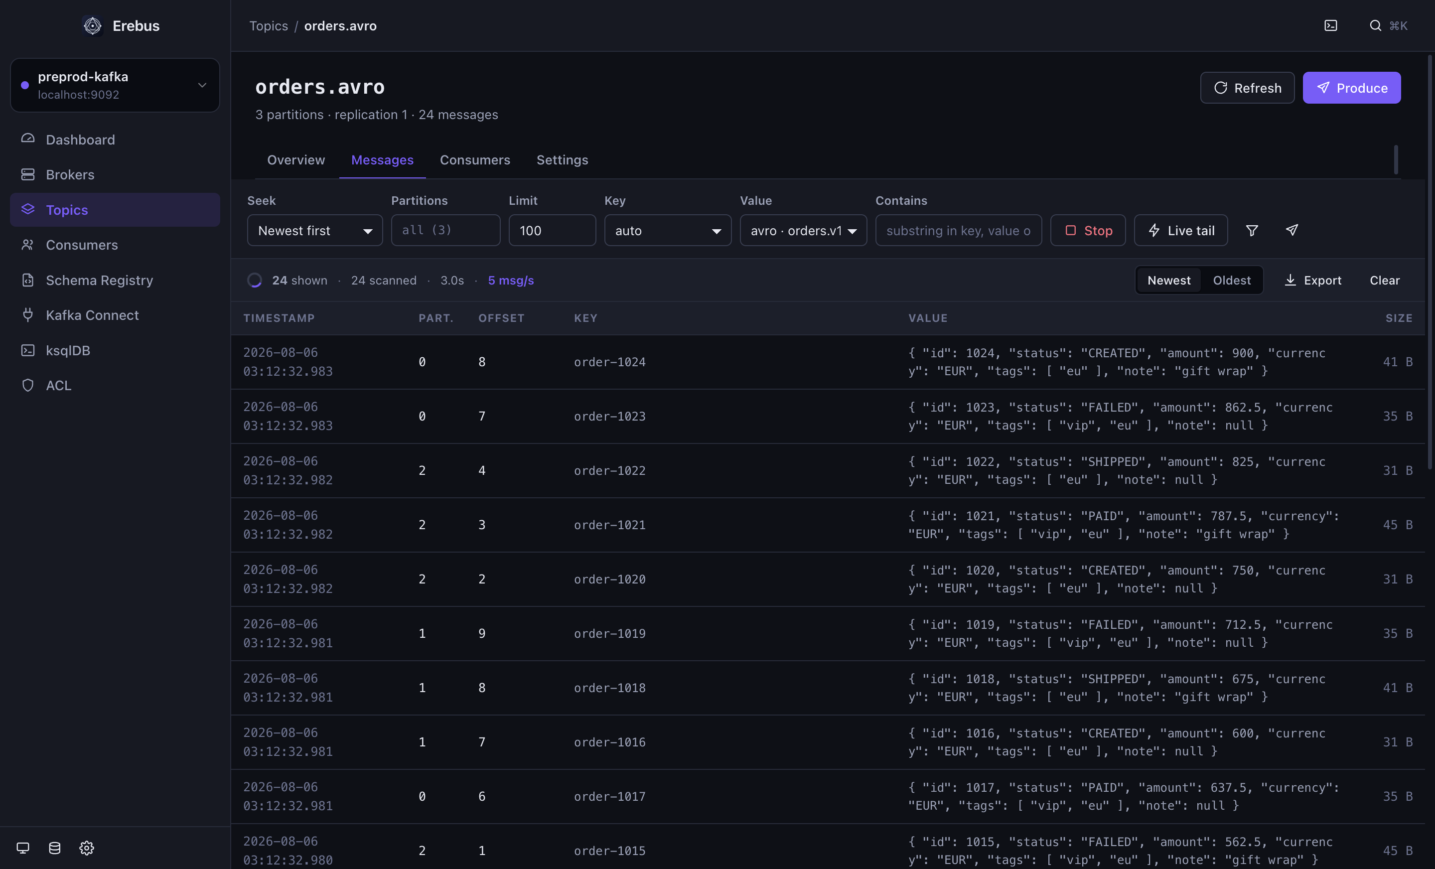Open the Key 'auto' dropdown
This screenshot has height=869, width=1435.
(667, 231)
